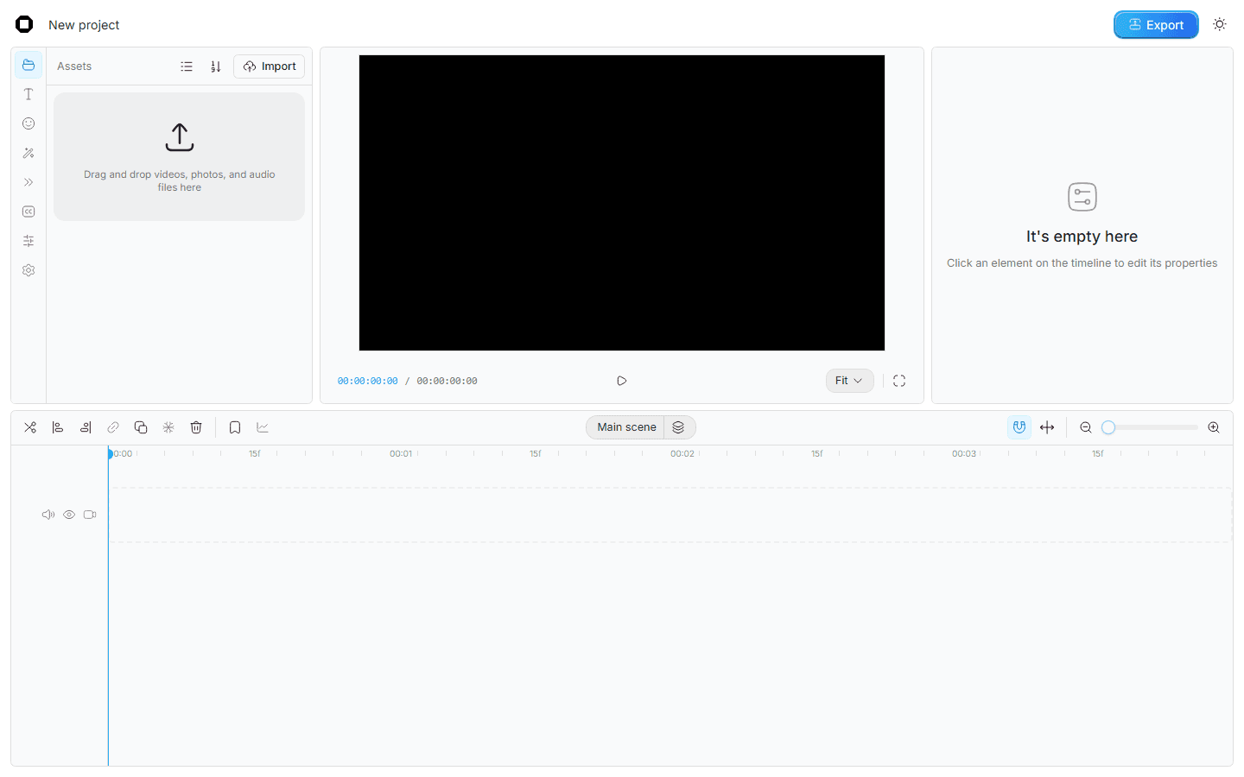Toggle light/dark theme sun icon
The image size is (1244, 777).
[x=1220, y=24]
